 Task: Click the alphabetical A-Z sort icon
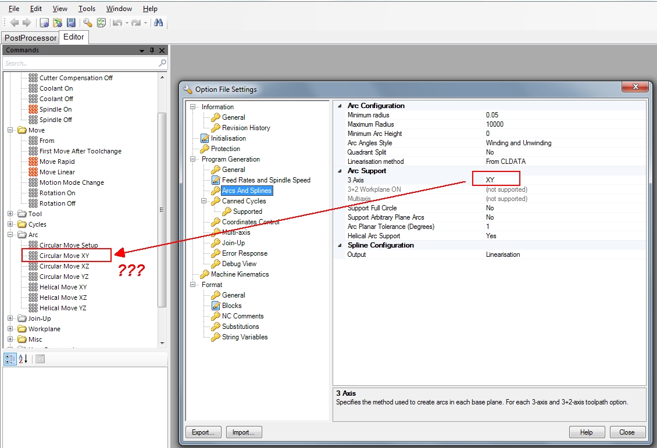[x=23, y=359]
